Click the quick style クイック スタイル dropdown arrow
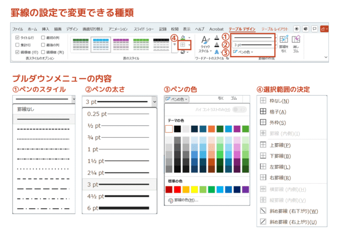The image size is (339, 231). click(211, 51)
